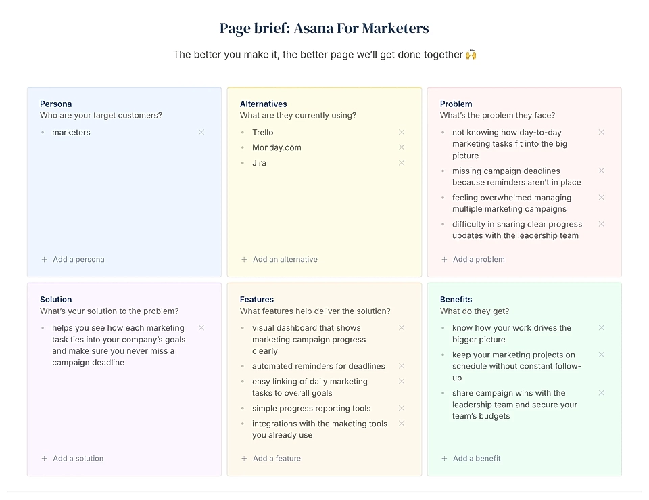
Task: Remove the "simple progress reporting tools" feature
Action: [x=402, y=408]
